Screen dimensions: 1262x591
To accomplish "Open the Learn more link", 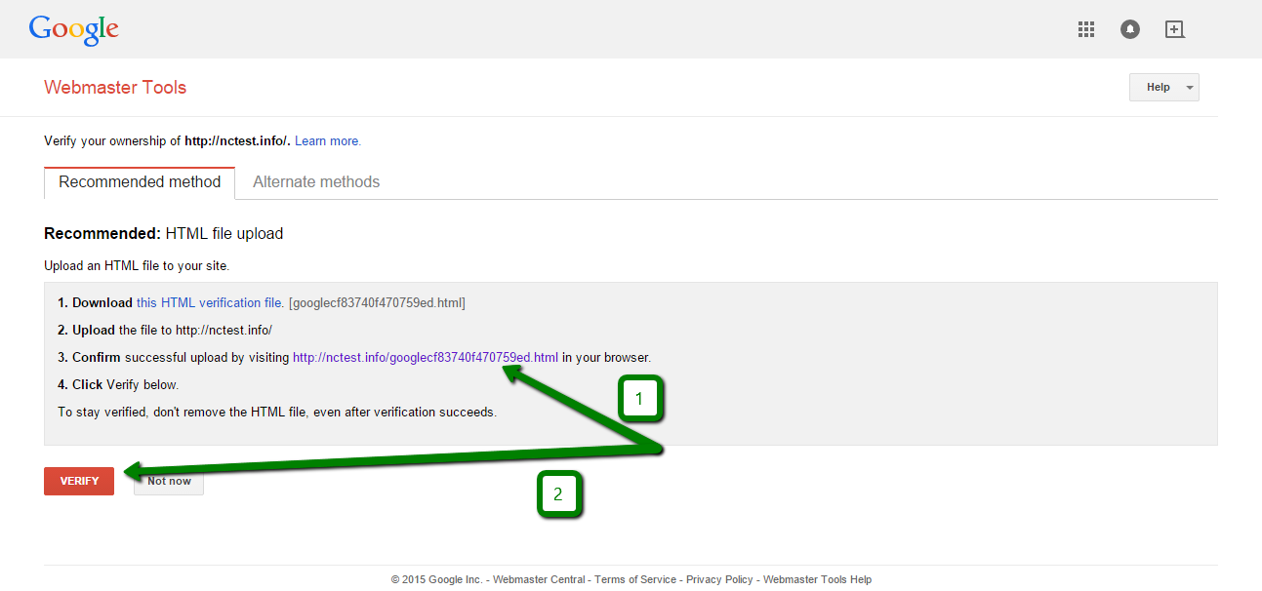I will (328, 141).
